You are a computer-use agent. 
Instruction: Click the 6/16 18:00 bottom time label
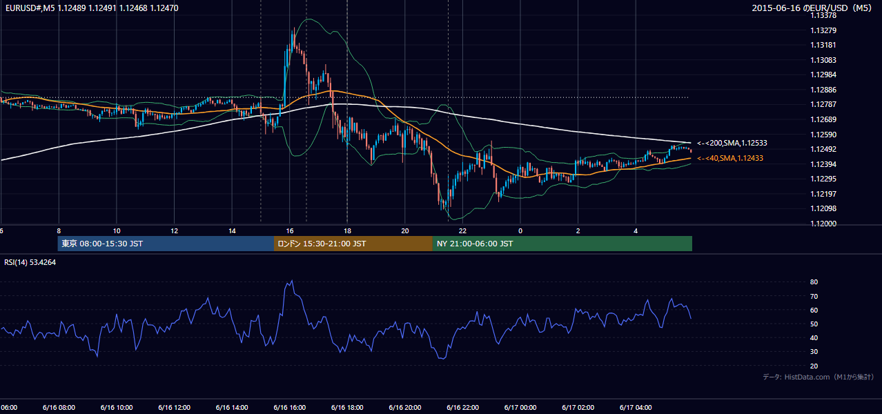click(347, 407)
